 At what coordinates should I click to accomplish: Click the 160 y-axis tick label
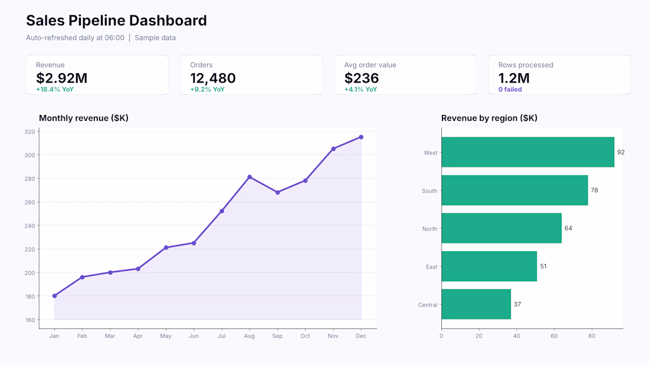click(30, 320)
